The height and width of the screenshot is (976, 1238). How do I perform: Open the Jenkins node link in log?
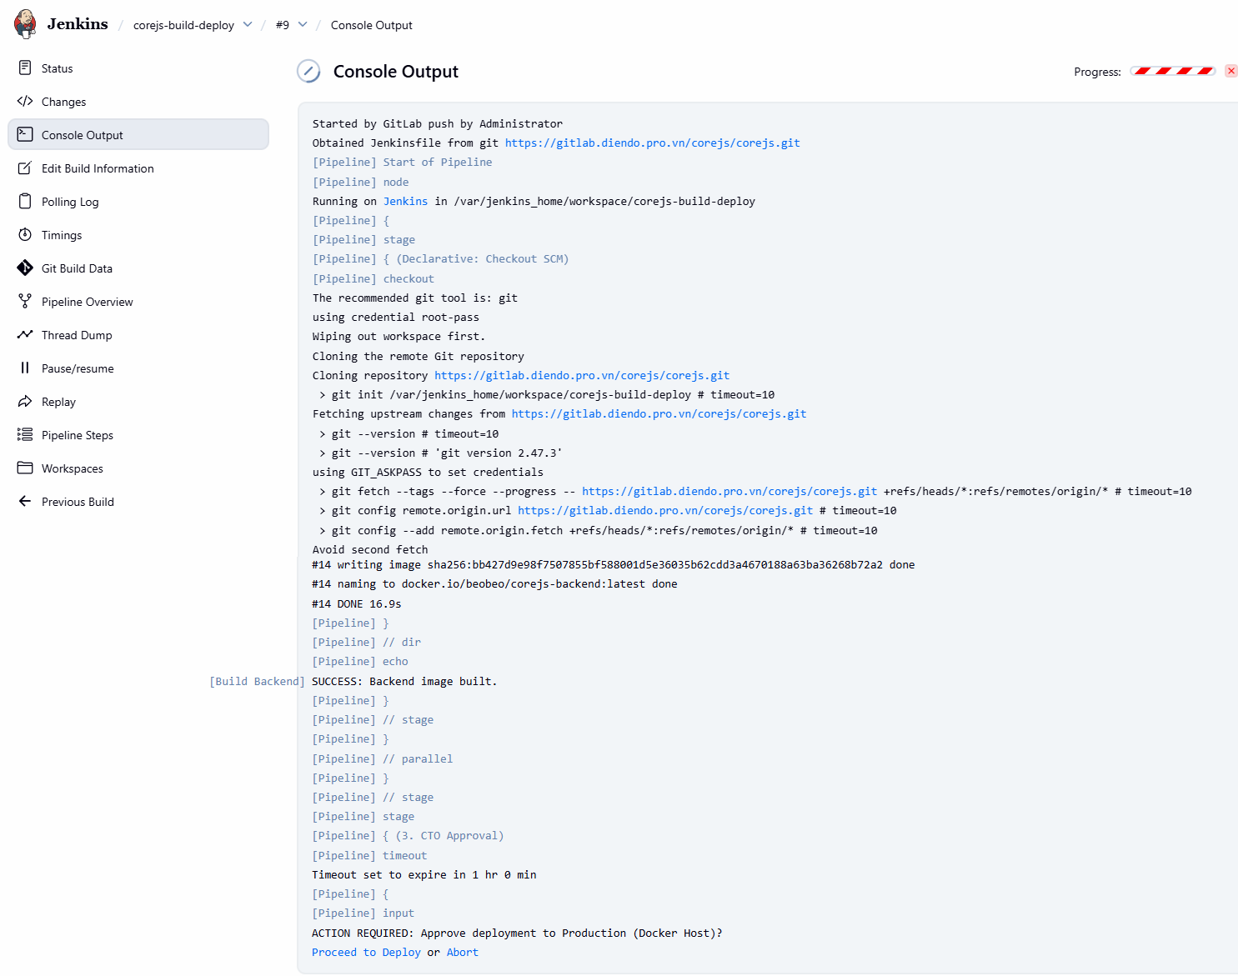click(405, 202)
